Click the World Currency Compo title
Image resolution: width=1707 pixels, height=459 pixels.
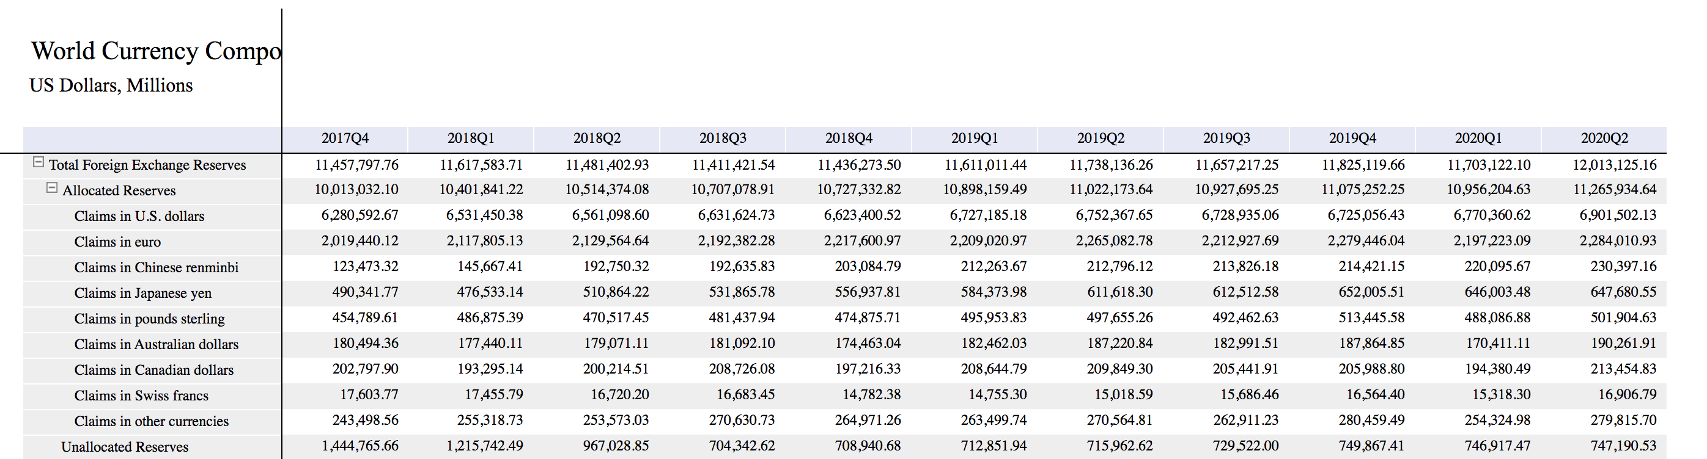(157, 51)
